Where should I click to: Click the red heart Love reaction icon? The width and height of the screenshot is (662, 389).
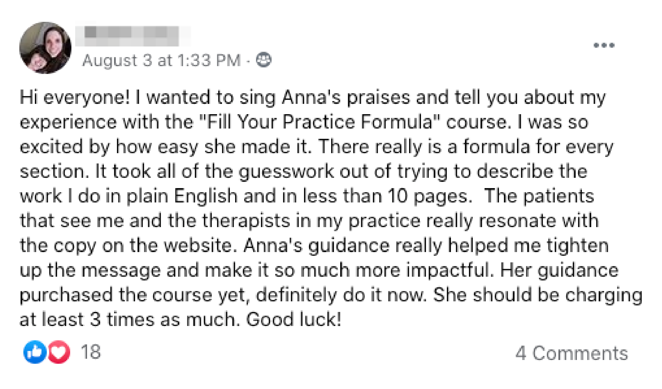[x=59, y=352]
